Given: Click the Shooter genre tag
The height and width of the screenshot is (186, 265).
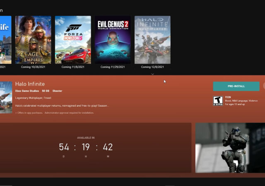Looking at the screenshot, I should pyautogui.click(x=57, y=91).
